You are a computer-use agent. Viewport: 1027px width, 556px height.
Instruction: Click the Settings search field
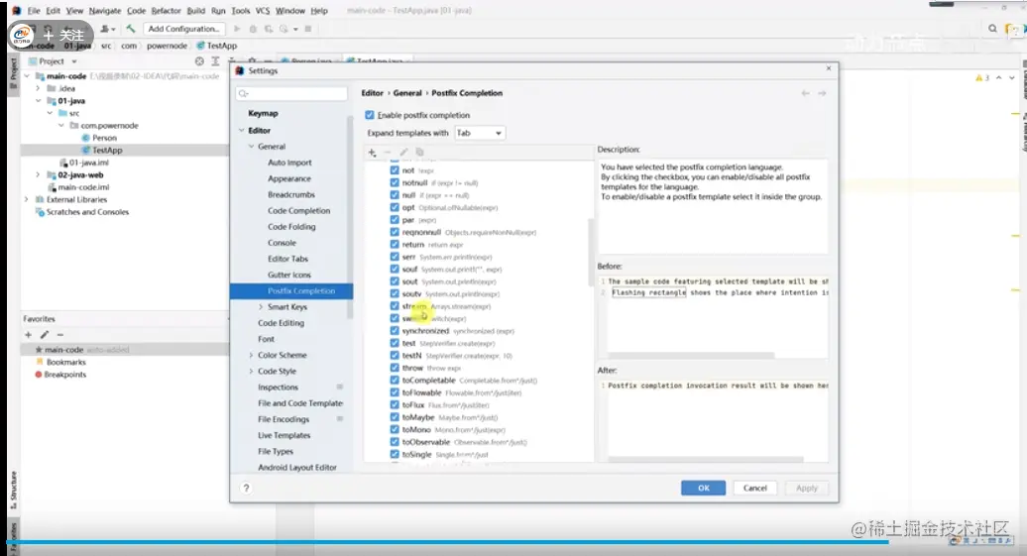coord(291,93)
